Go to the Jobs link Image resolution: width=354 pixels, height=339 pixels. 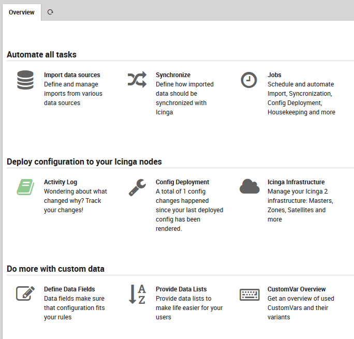274,75
